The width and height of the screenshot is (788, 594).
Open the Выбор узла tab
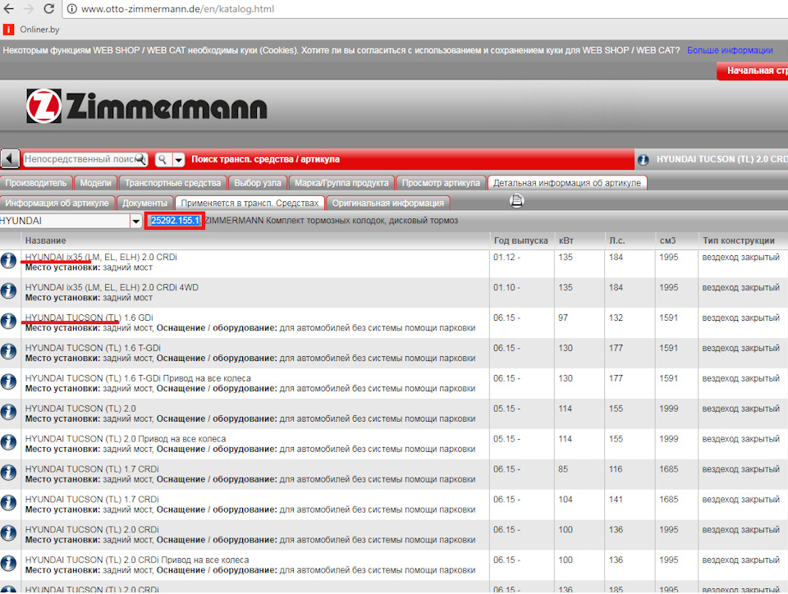tap(258, 183)
